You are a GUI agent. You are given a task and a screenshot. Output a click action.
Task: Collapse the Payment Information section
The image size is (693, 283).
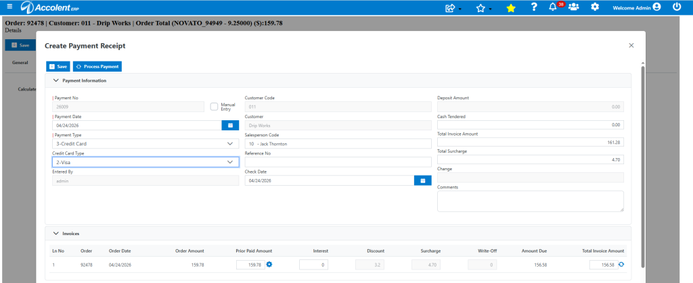click(x=56, y=80)
